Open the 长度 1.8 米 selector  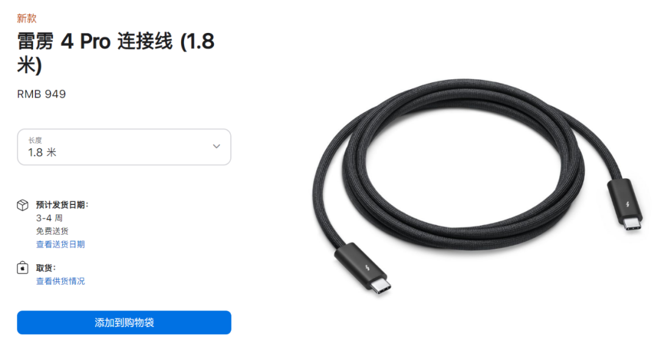click(124, 147)
